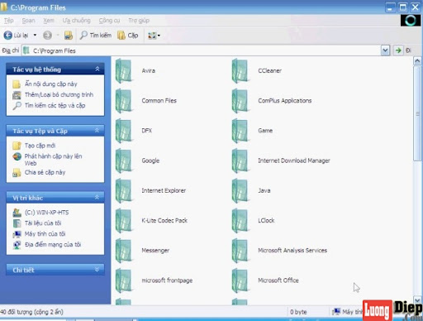423x321 pixels.
Task: Collapse the Vị trí khác panel
Action: tap(97, 198)
